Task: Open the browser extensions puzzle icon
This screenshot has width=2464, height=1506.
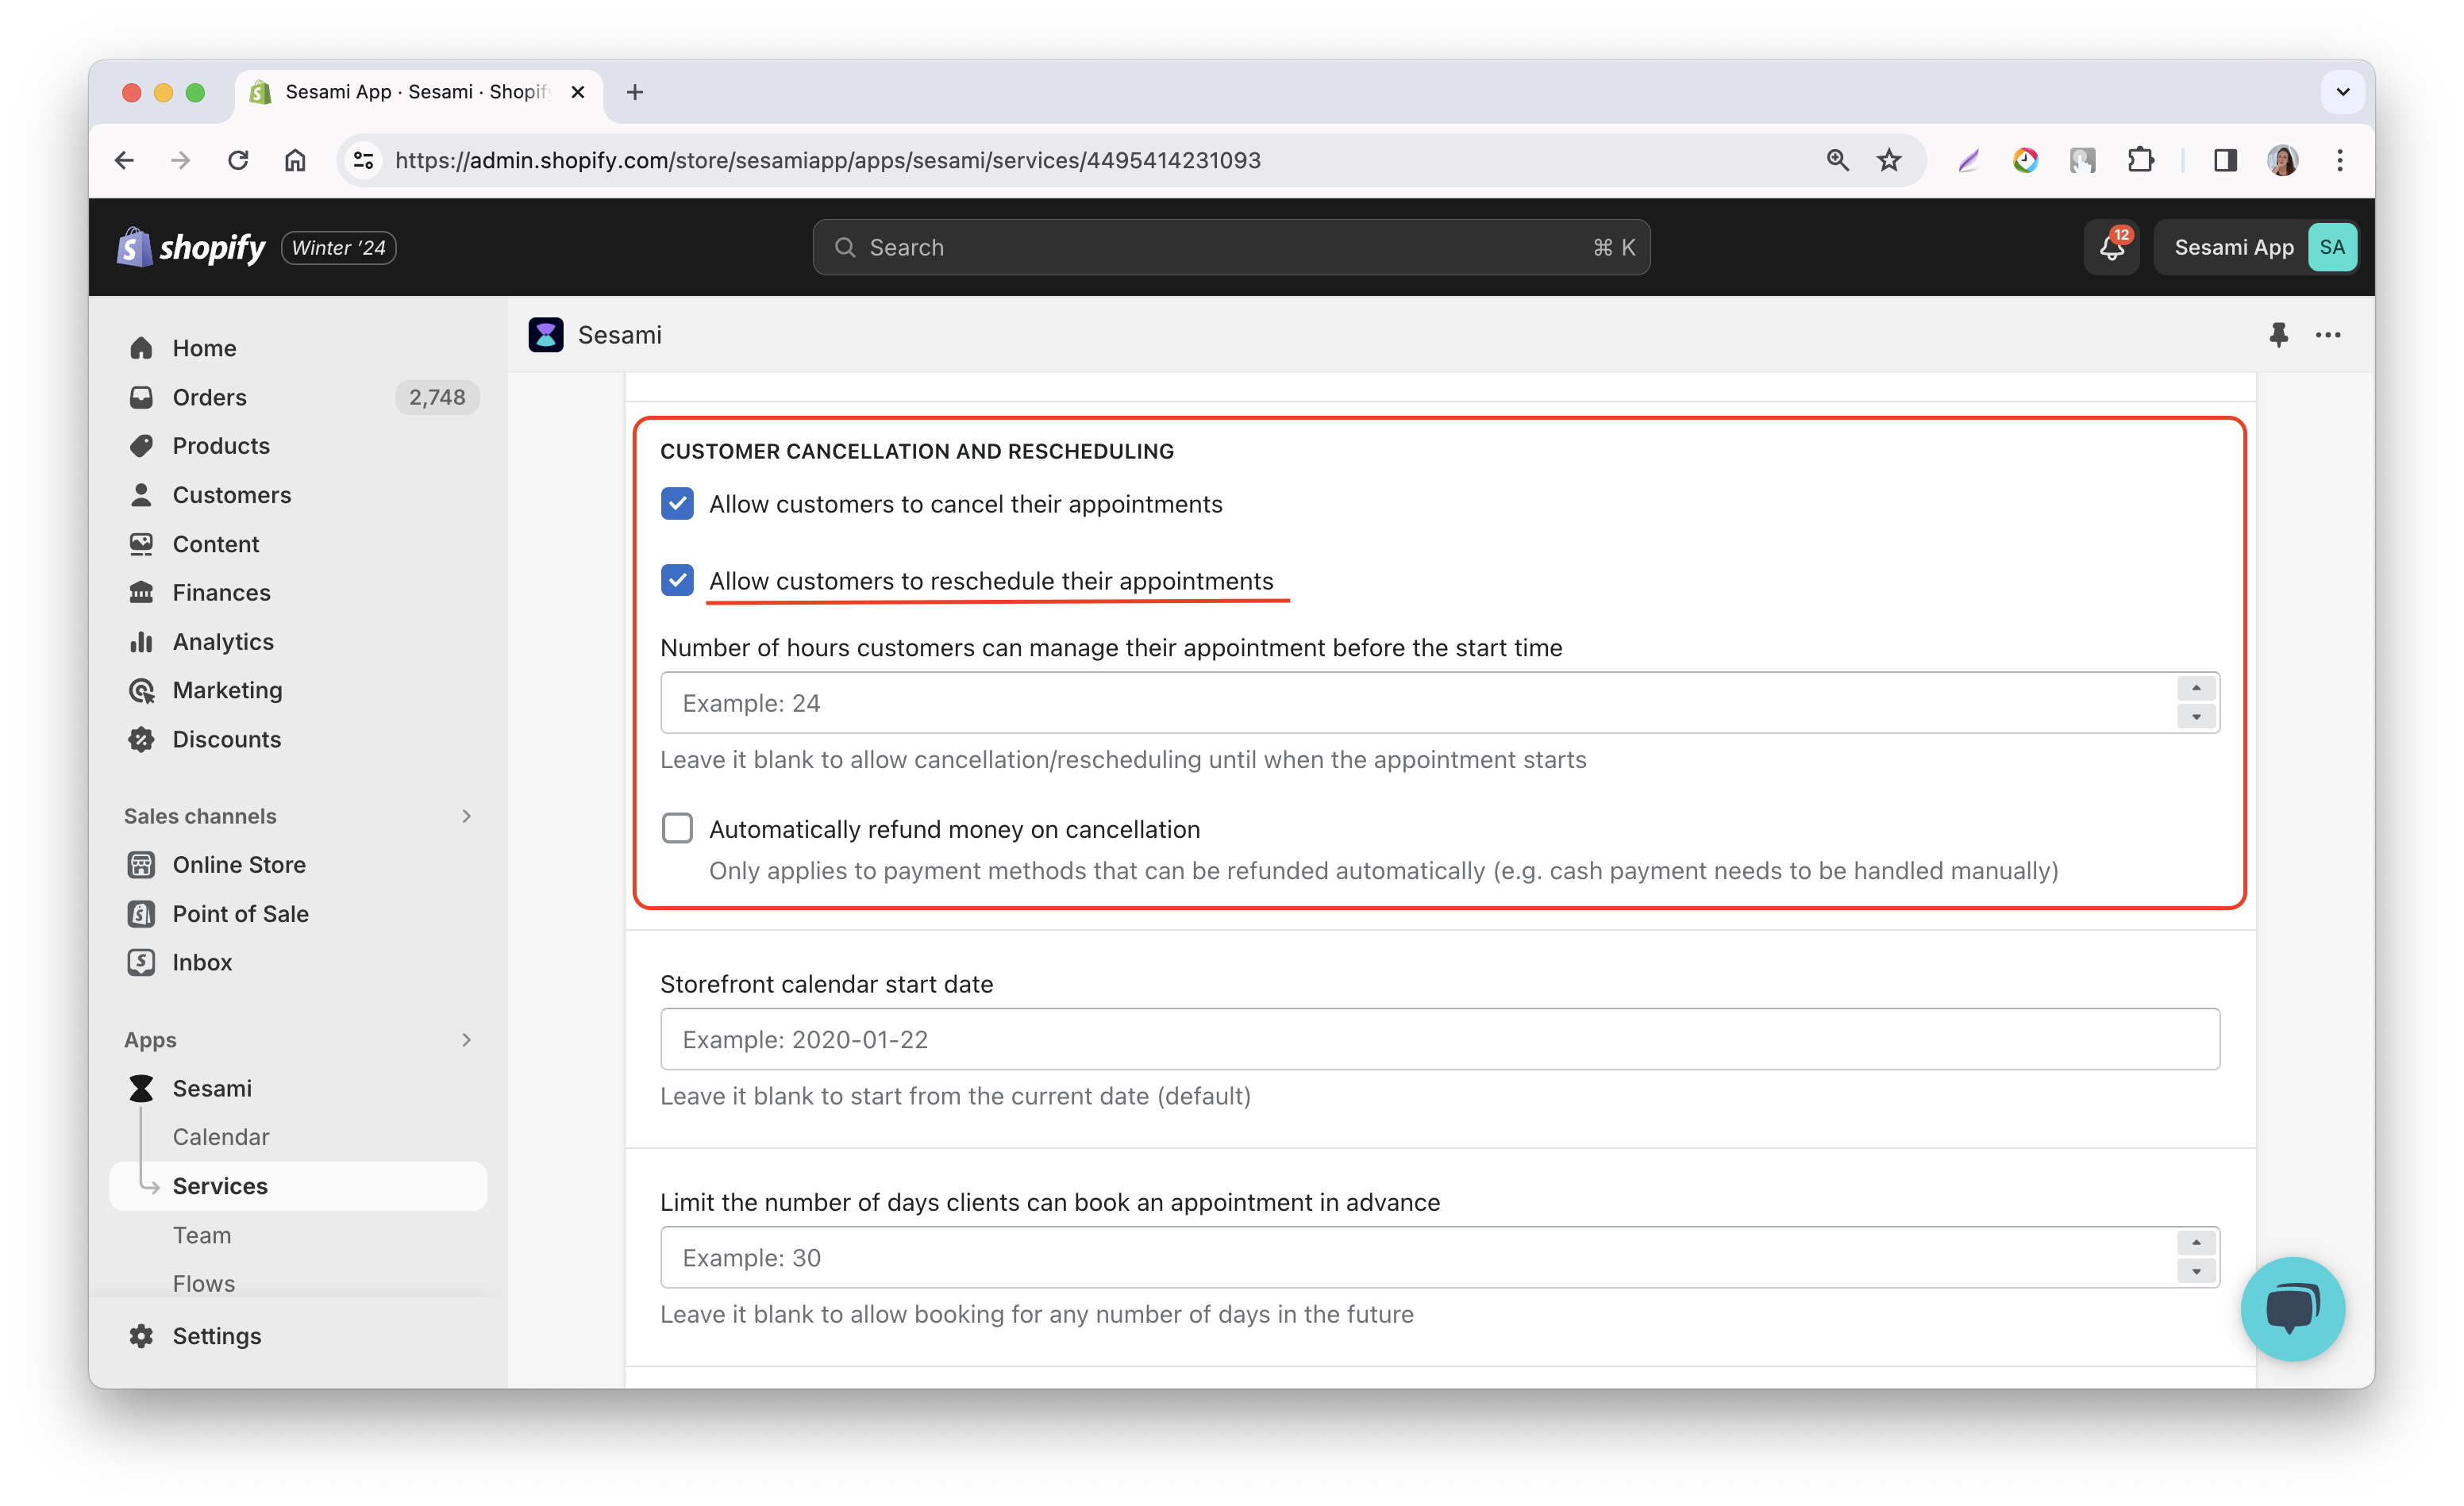Action: click(x=2140, y=160)
